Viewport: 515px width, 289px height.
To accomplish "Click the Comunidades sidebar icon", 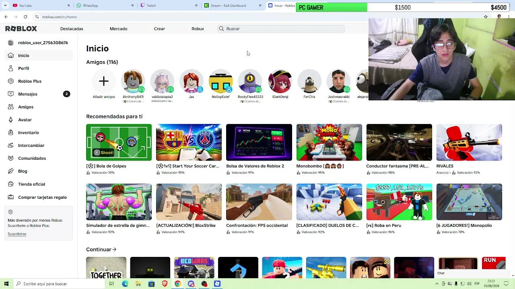I will tap(10, 158).
